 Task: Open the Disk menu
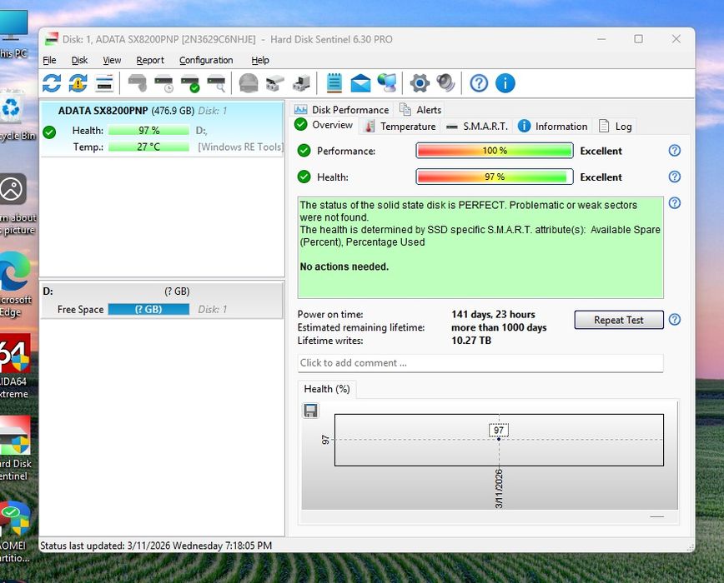pos(79,60)
